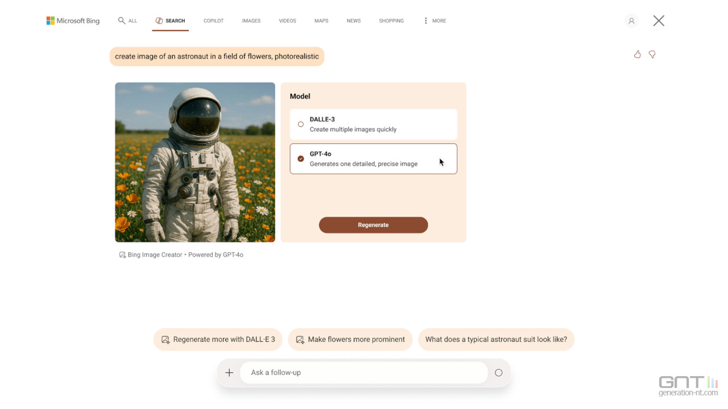Screen dimensions: 728x409
Task: Go to the VIDEOS tab
Action: [287, 21]
